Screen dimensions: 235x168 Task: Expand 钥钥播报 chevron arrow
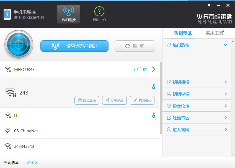point(226,82)
